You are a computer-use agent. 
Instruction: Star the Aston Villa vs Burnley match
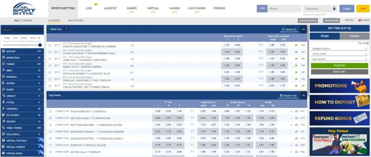(50, 152)
